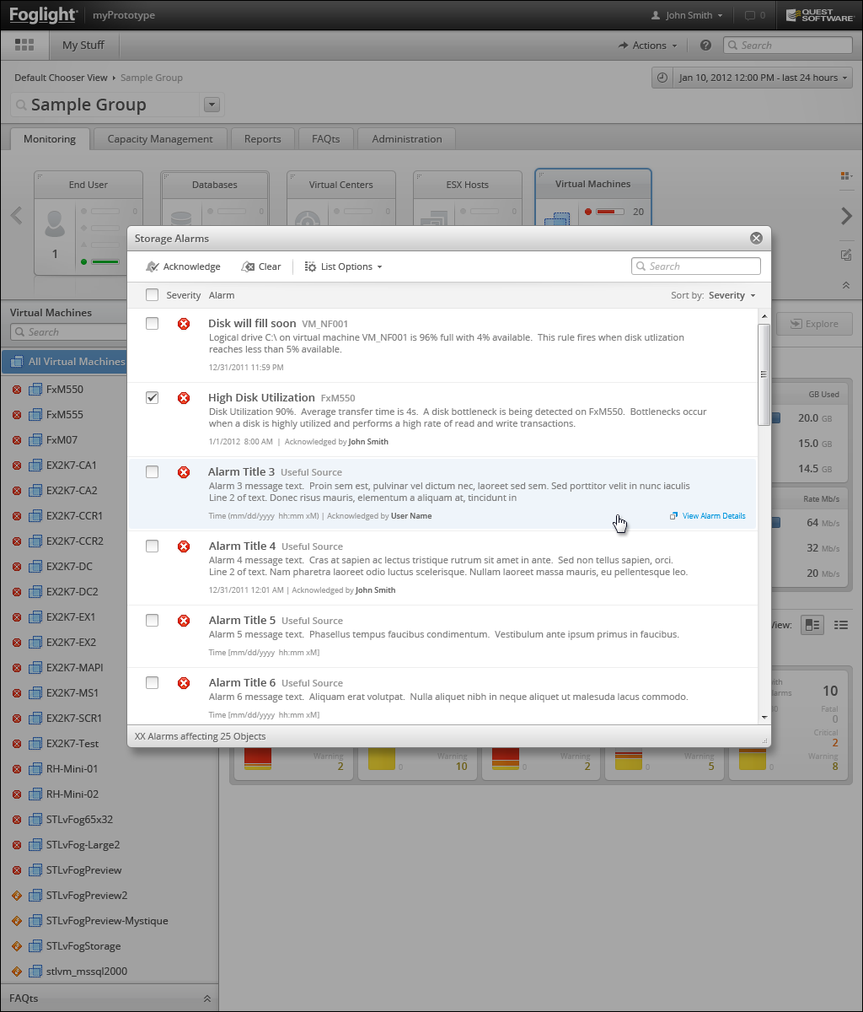863x1012 pixels.
Task: Click the apps grid icon in toolbar
Action: (24, 46)
